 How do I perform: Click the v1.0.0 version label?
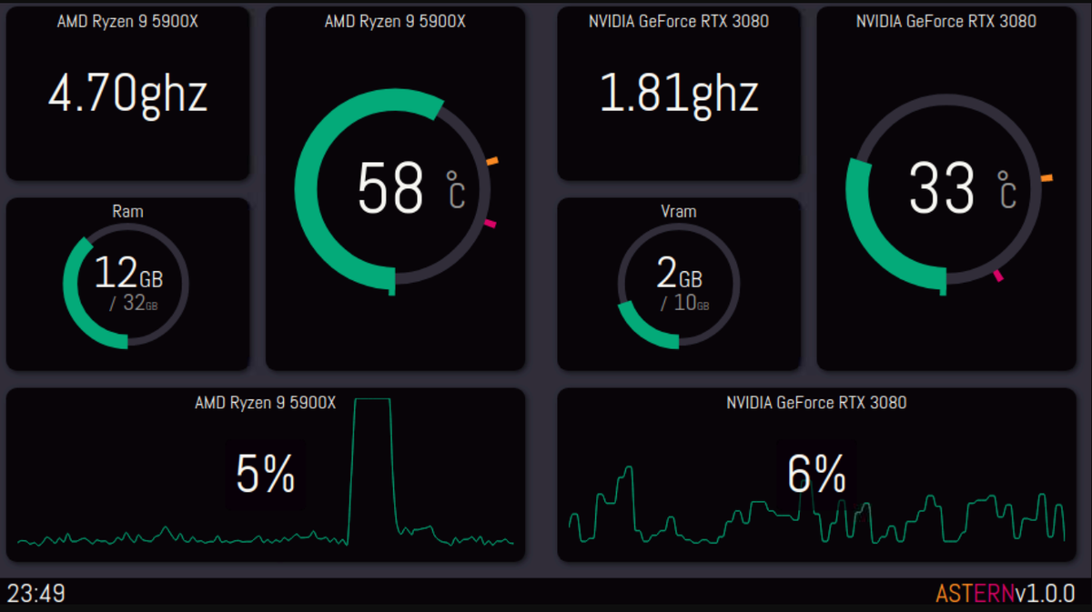pyautogui.click(x=1046, y=595)
